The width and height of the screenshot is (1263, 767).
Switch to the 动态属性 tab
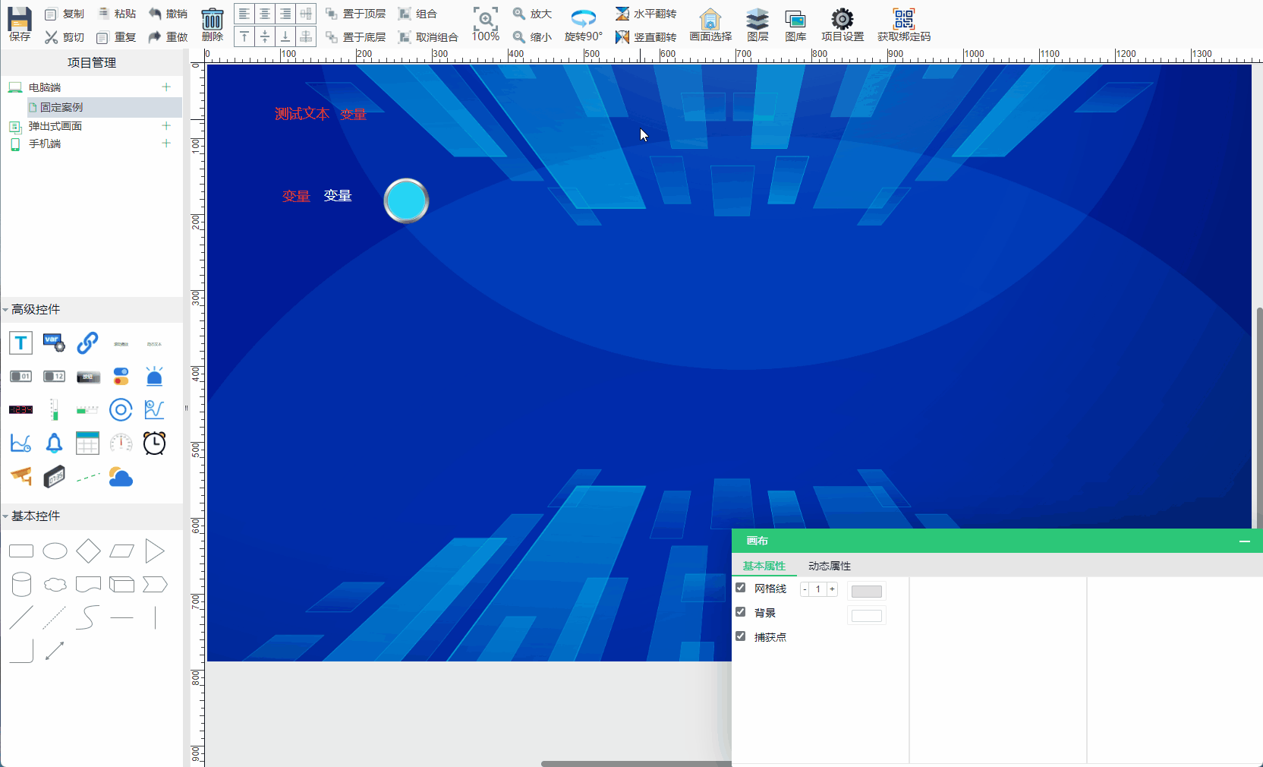tap(830, 566)
